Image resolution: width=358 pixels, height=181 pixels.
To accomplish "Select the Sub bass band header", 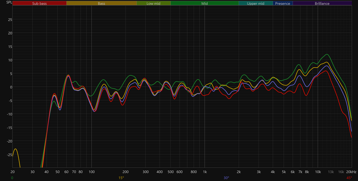I will coord(40,3).
